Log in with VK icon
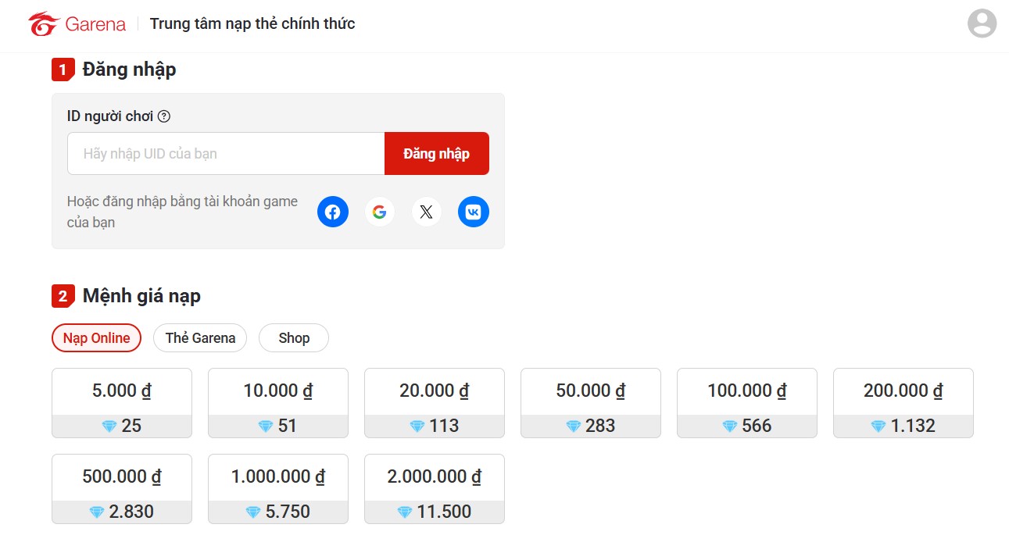Screen dimensions: 1009x553 point(473,212)
